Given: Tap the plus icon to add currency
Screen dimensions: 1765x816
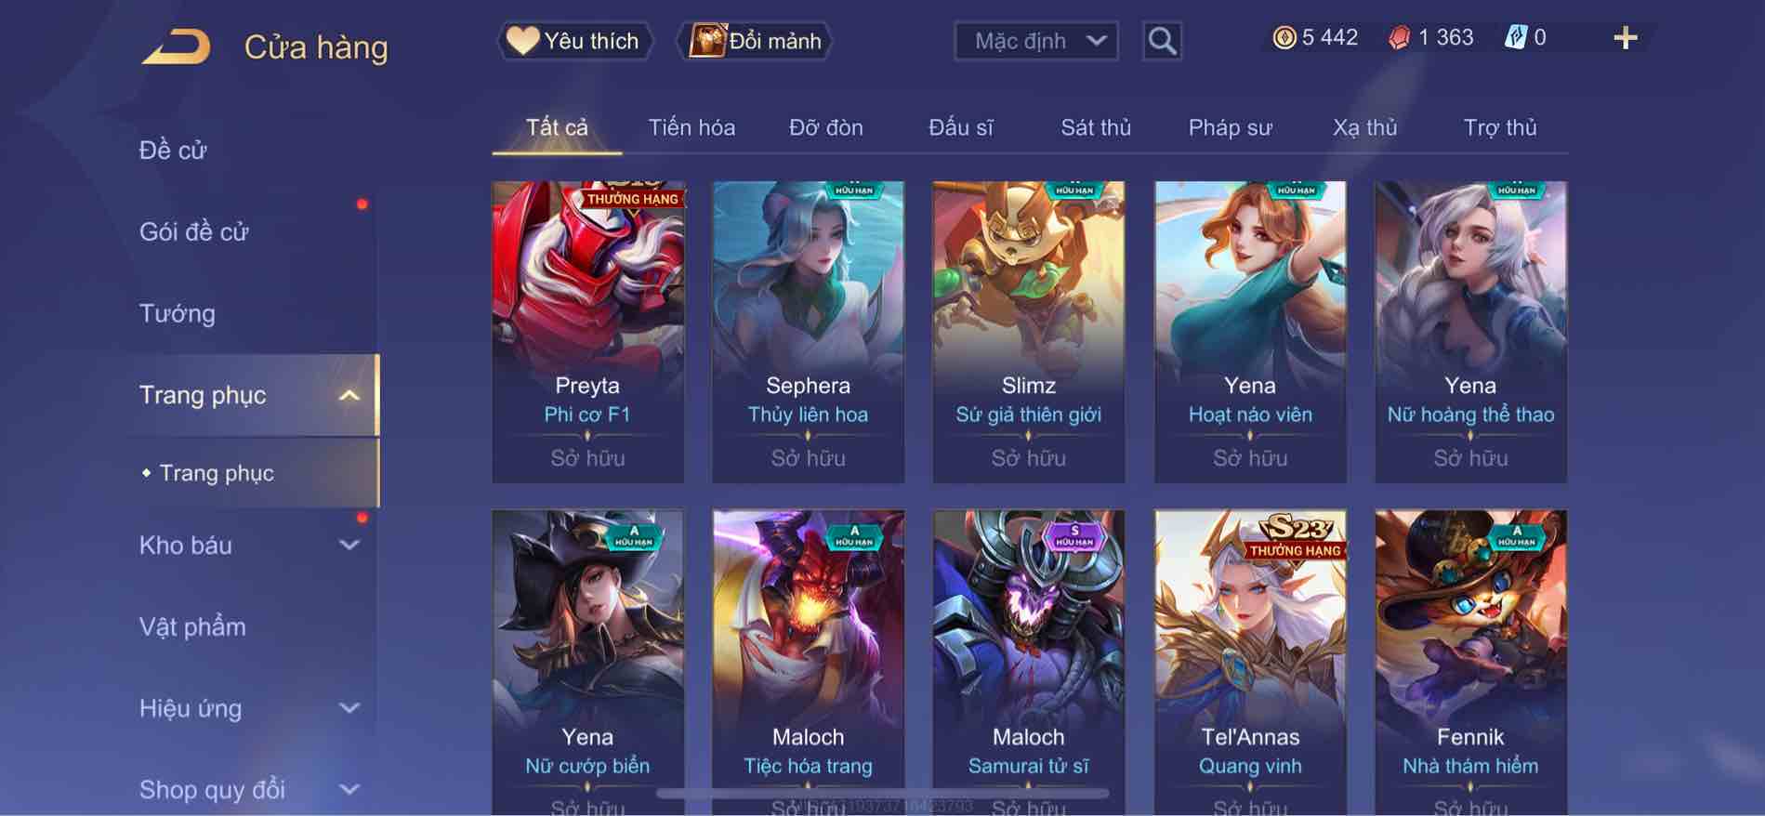Looking at the screenshot, I should (x=1625, y=38).
